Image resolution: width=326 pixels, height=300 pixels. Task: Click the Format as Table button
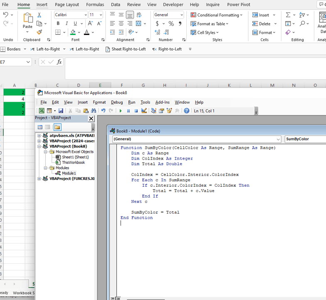tap(210, 24)
